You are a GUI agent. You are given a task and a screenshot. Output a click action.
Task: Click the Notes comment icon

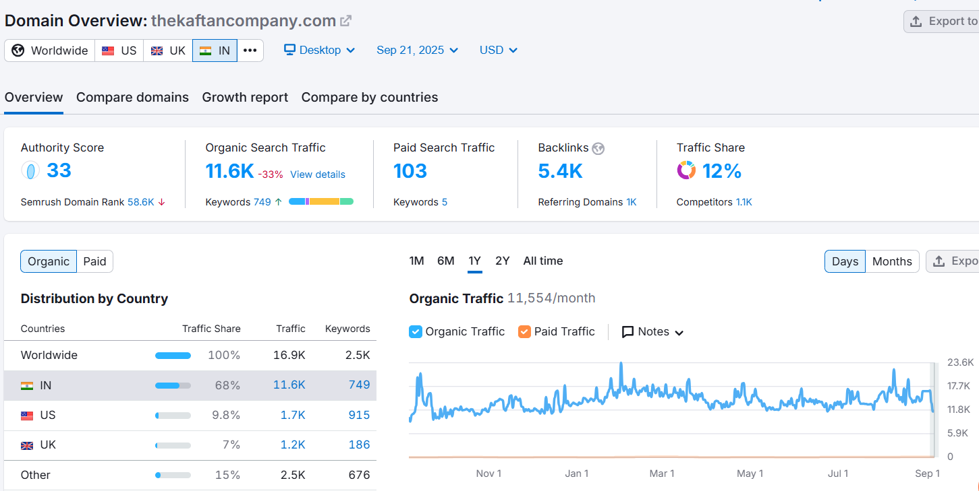[x=627, y=331]
